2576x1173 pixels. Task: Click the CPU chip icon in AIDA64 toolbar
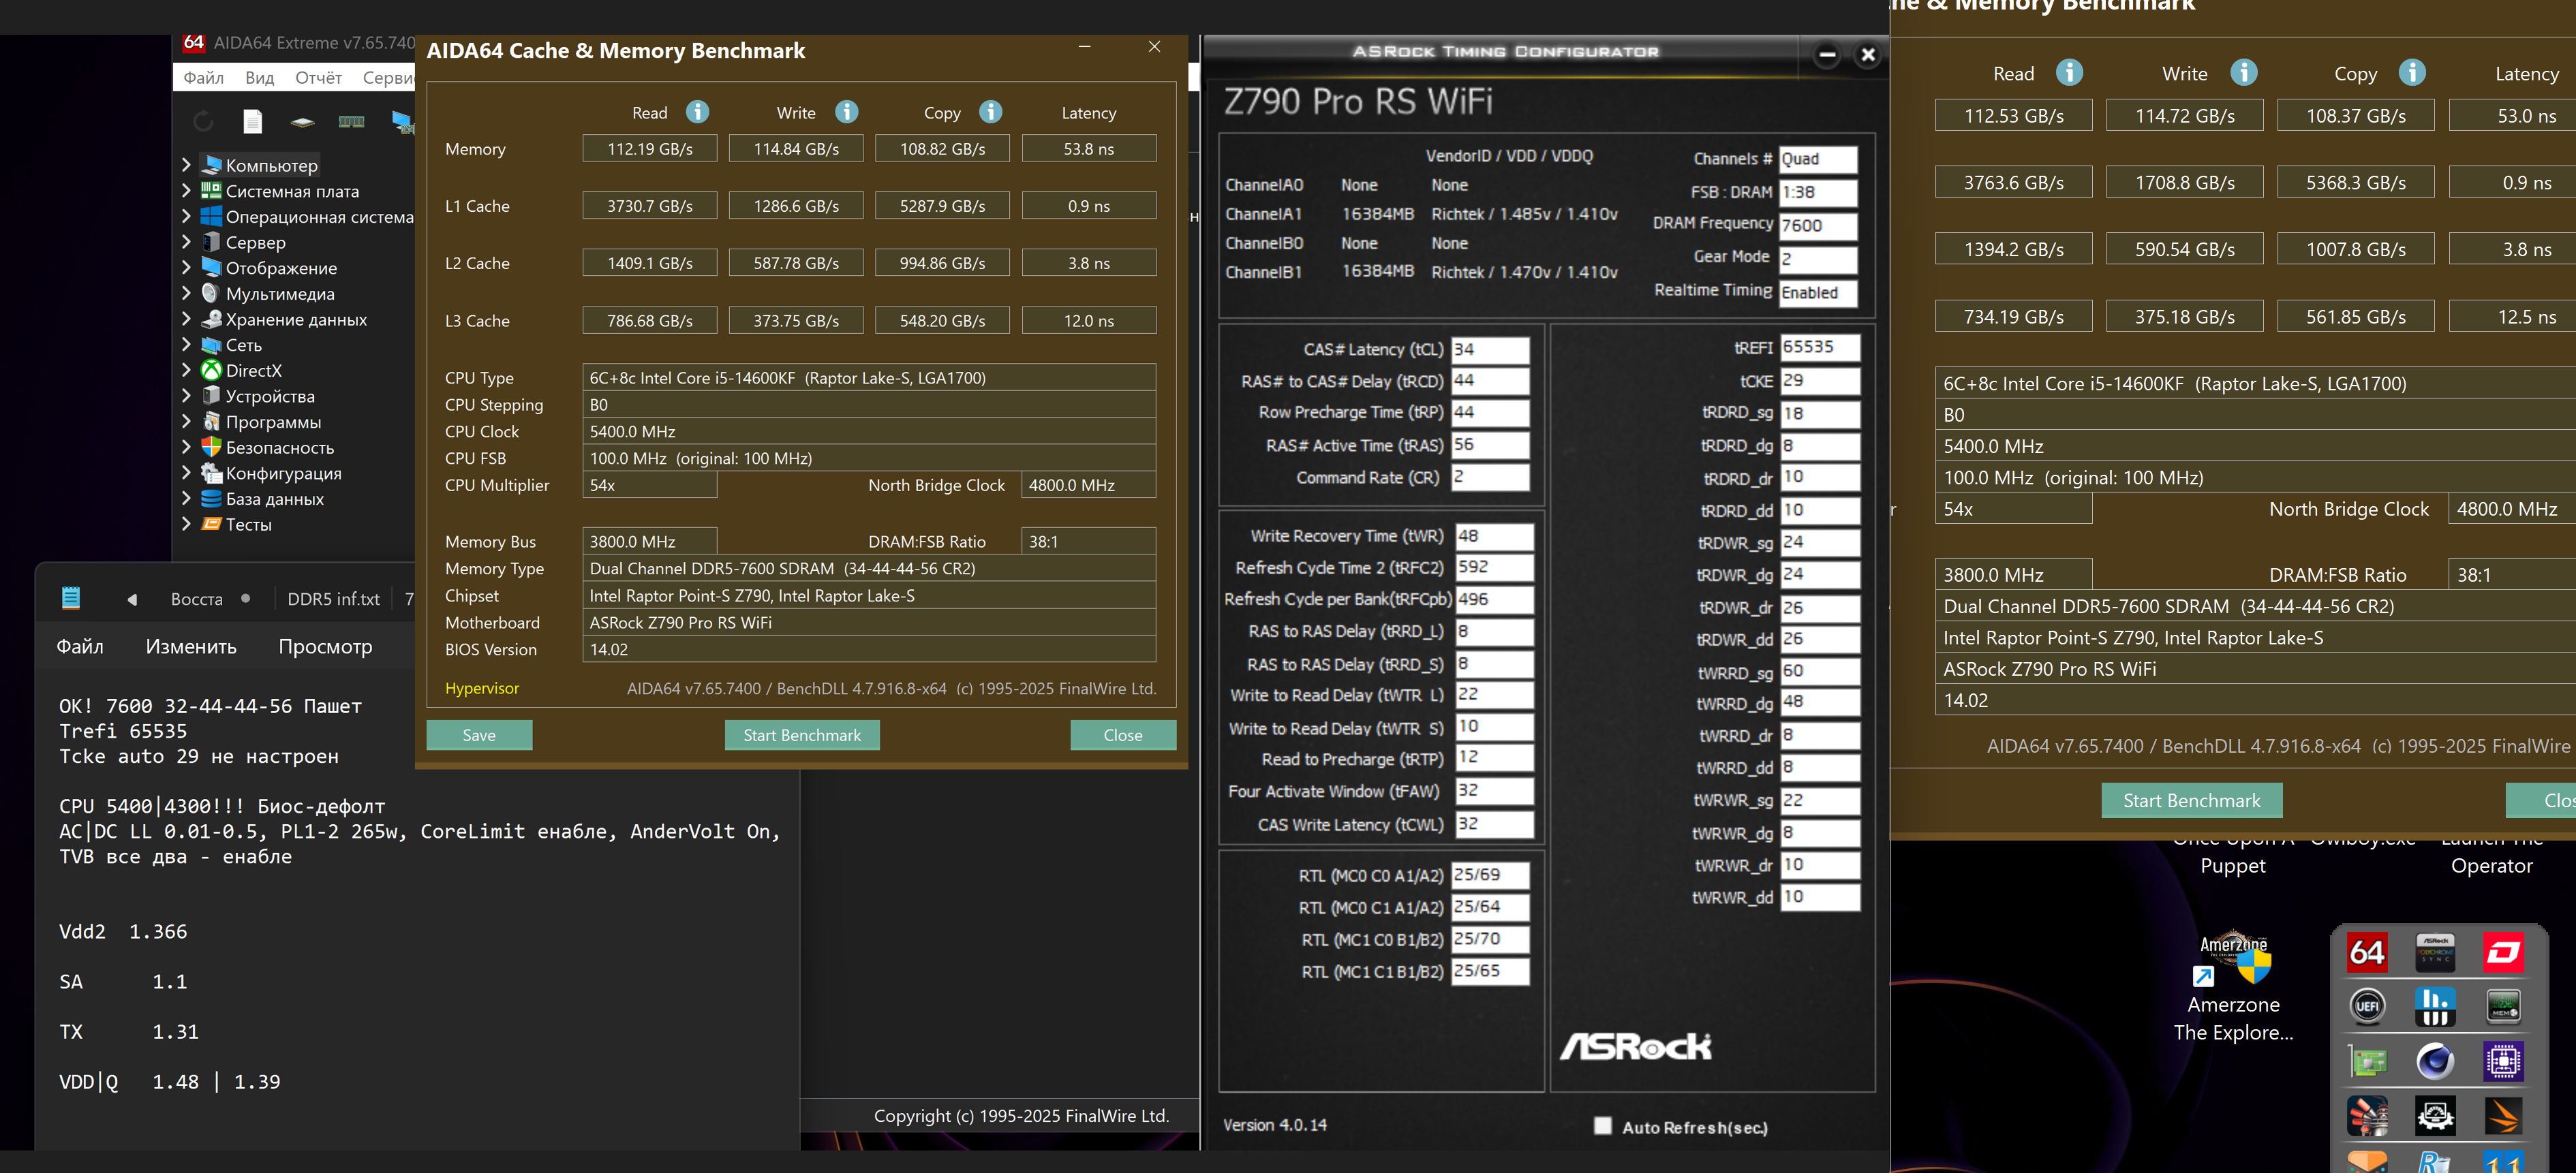click(302, 122)
